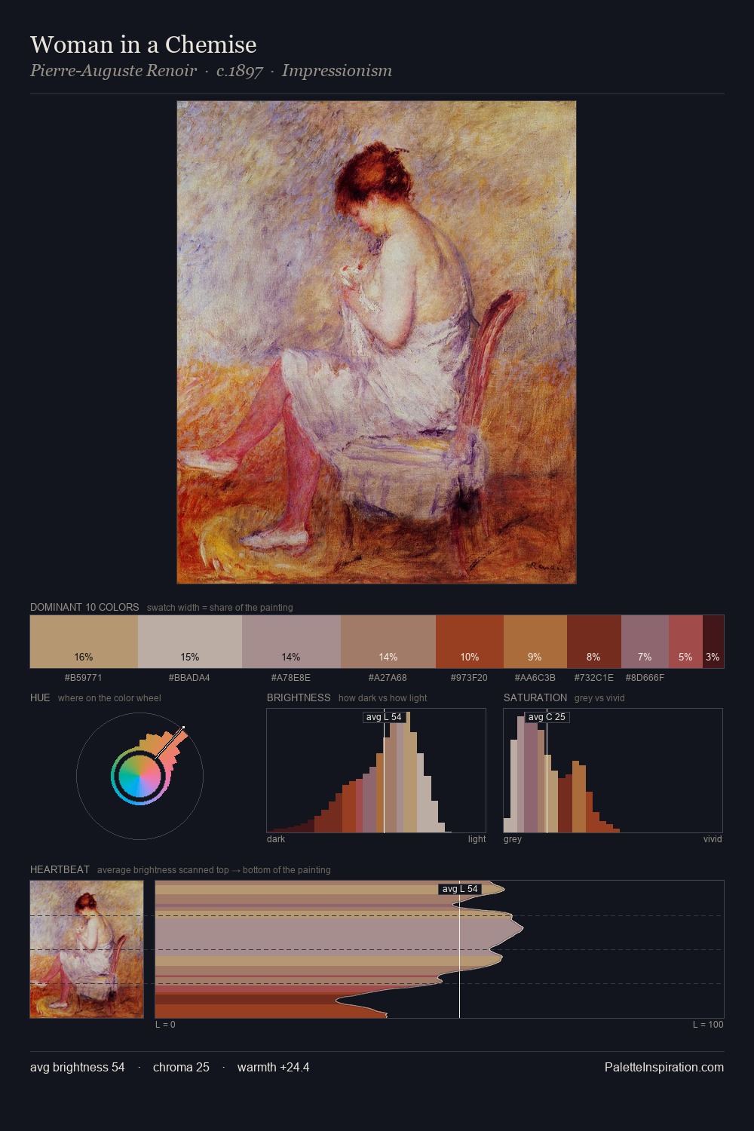Screen dimensions: 754x1131
Task: Click the 'dark' axis label under Brightness
Action: (x=276, y=839)
